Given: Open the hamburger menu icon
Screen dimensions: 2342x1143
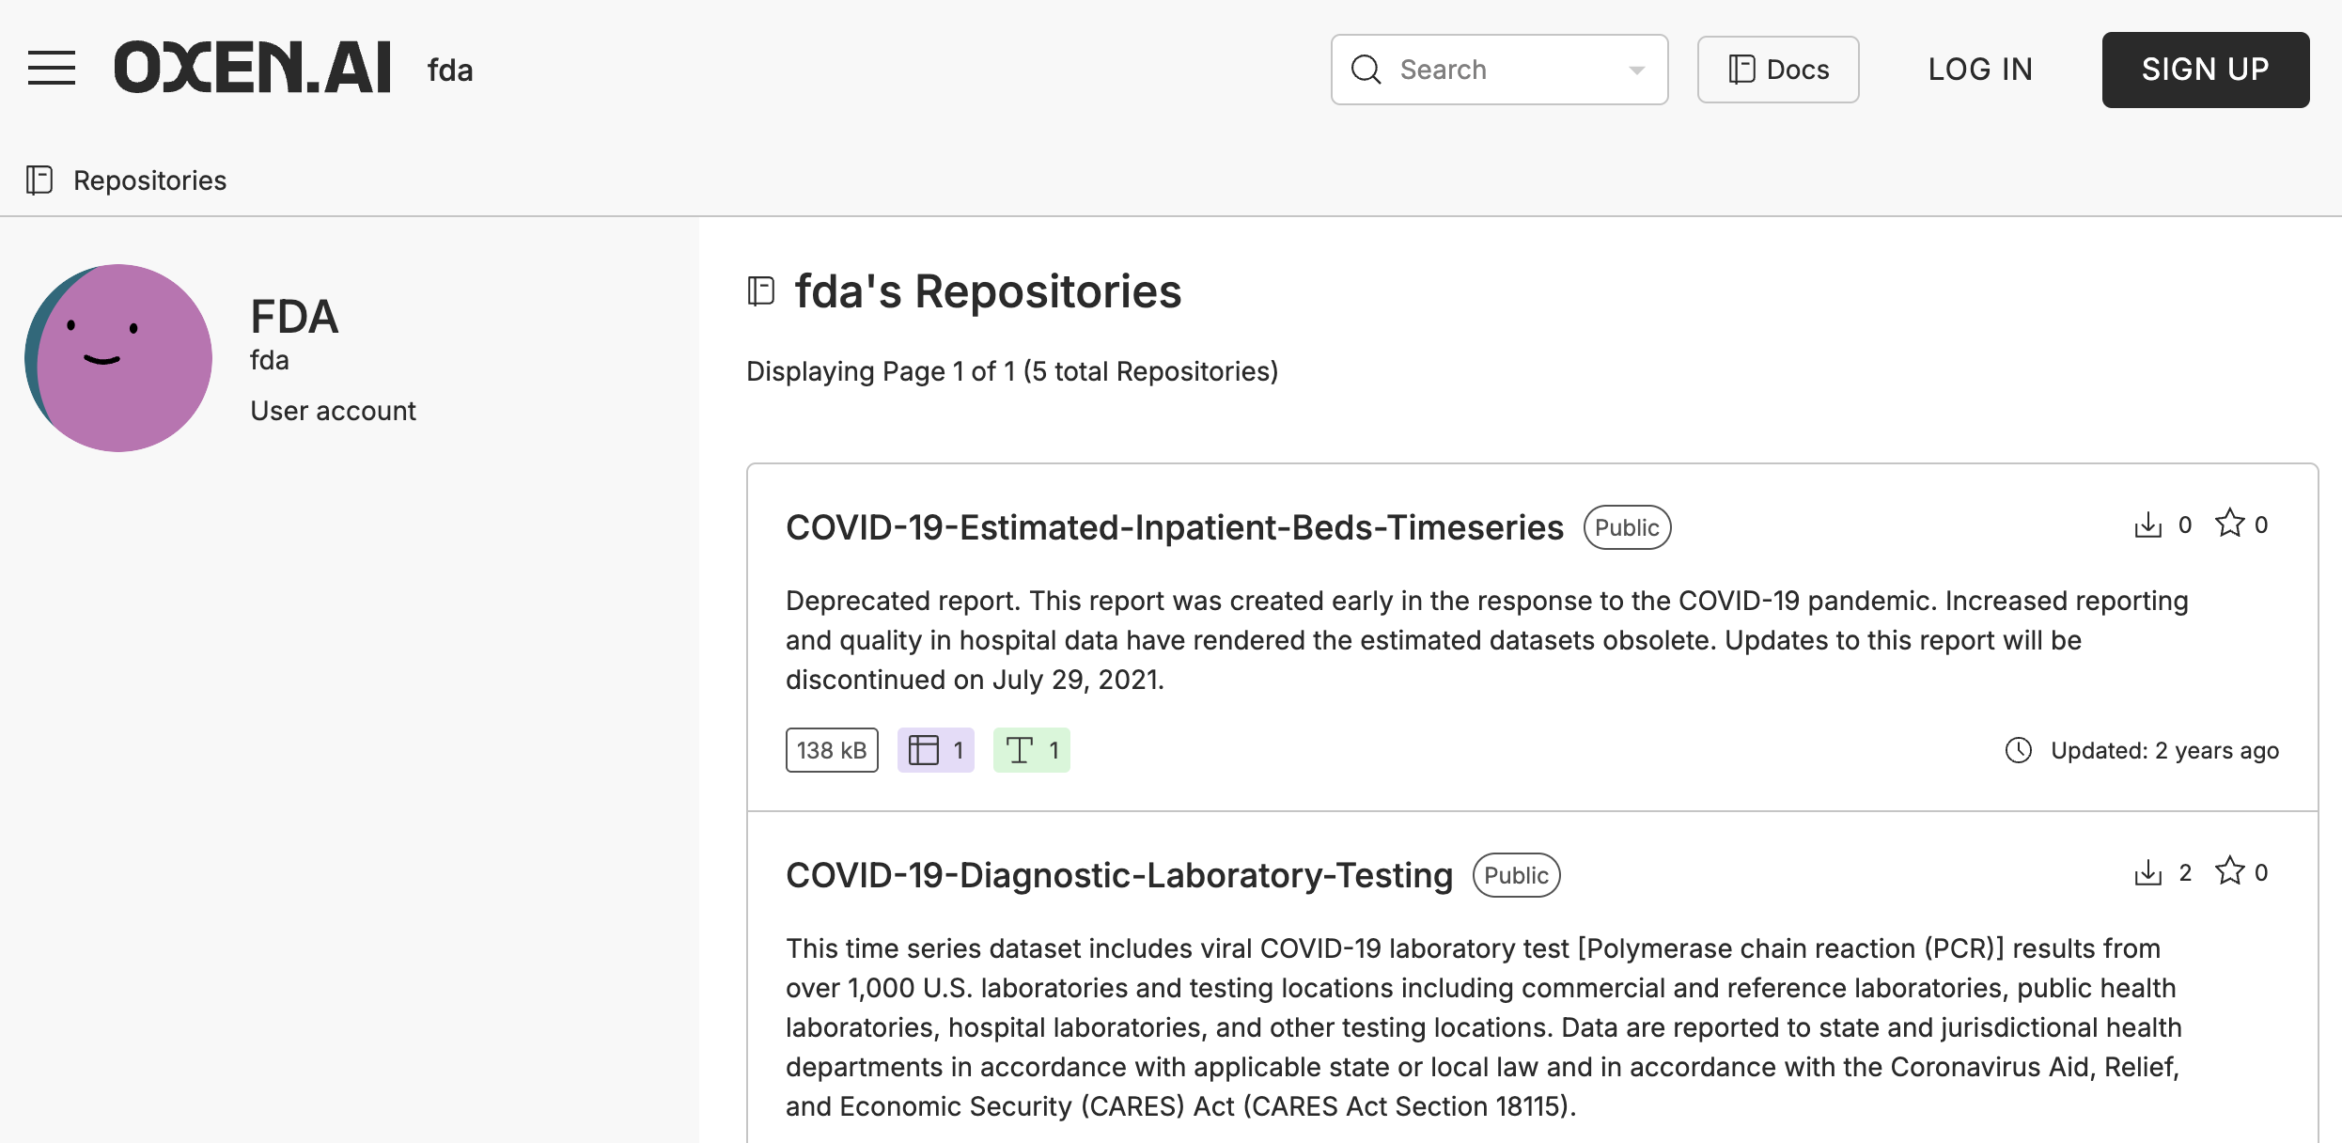Looking at the screenshot, I should click(x=52, y=69).
